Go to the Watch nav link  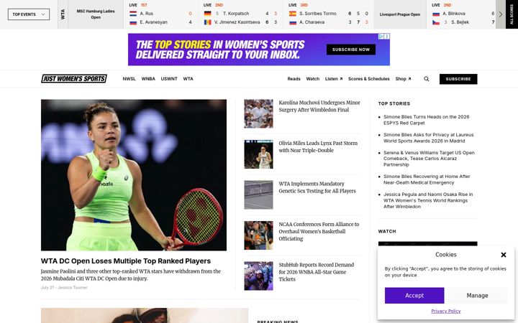click(x=313, y=79)
